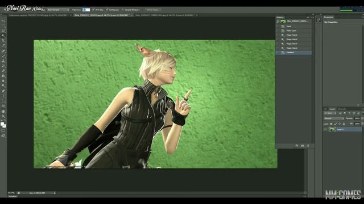The width and height of the screenshot is (364, 204).
Task: Select the Healing Brush tool
Action: (x=3, y=51)
